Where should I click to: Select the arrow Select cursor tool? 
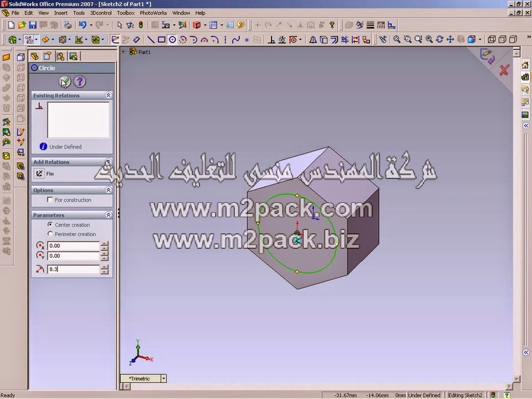(120, 25)
